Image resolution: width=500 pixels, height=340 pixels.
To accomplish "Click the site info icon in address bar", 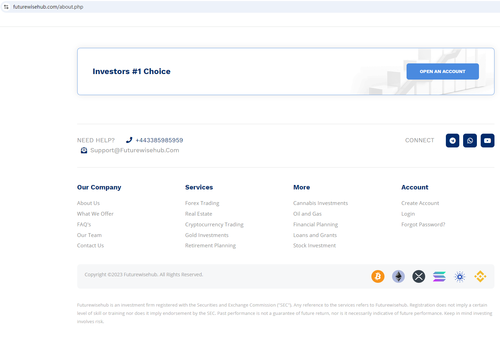I will [x=6, y=7].
